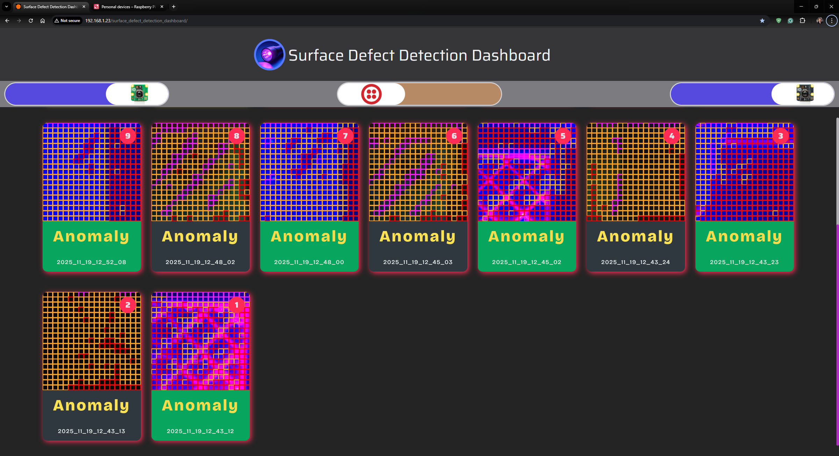This screenshot has width=839, height=456.
Task: Open the tab search dropdown arrow
Action: click(x=6, y=7)
